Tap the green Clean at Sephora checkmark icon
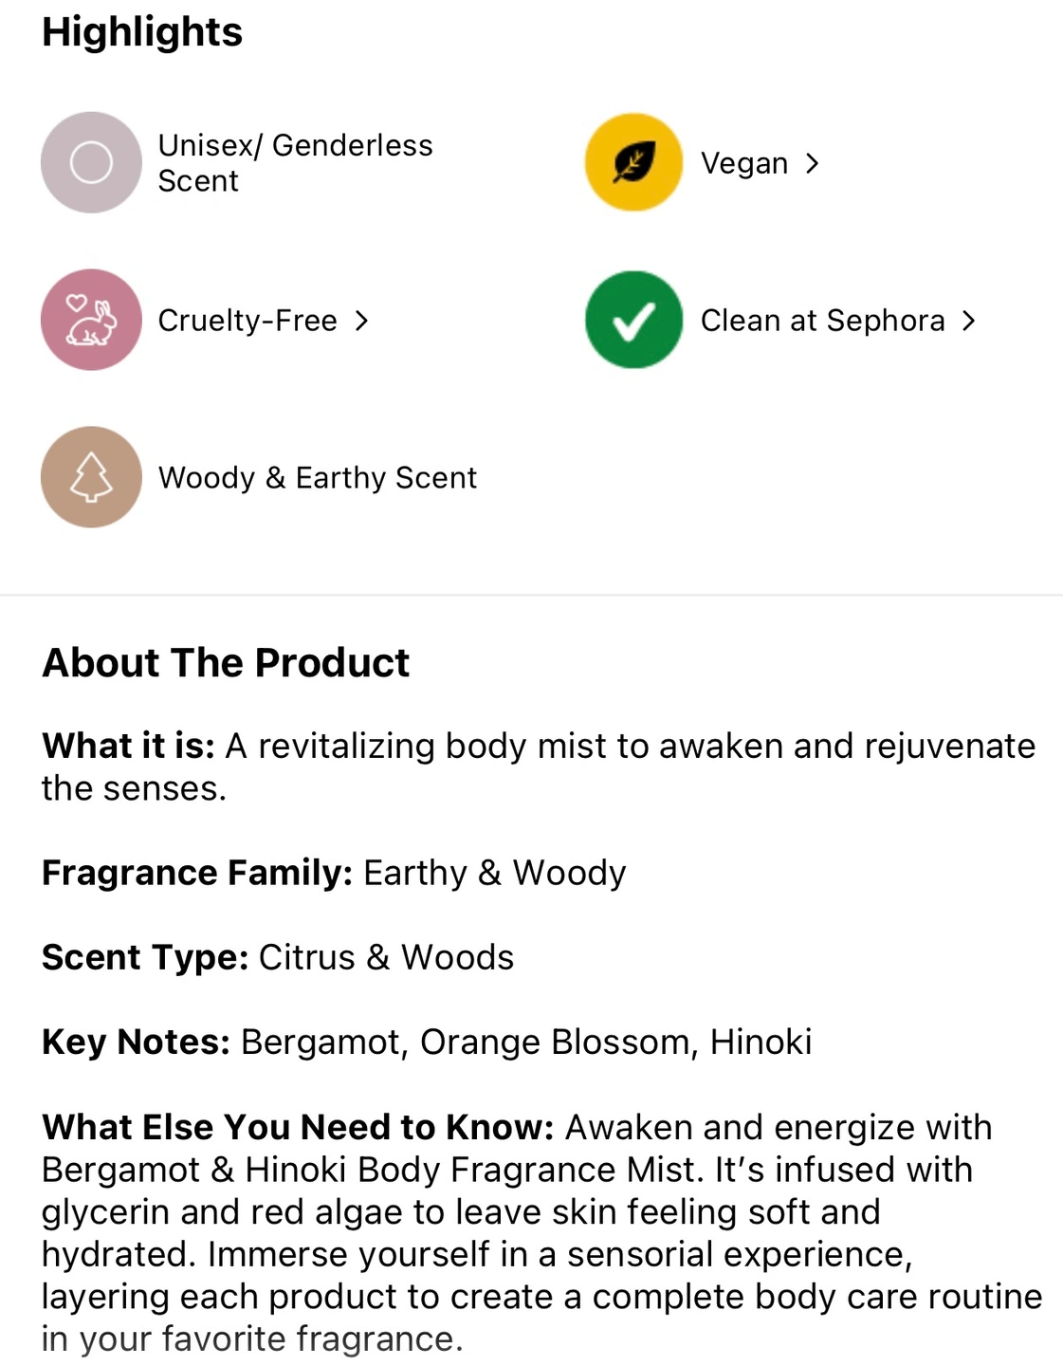 tap(633, 320)
